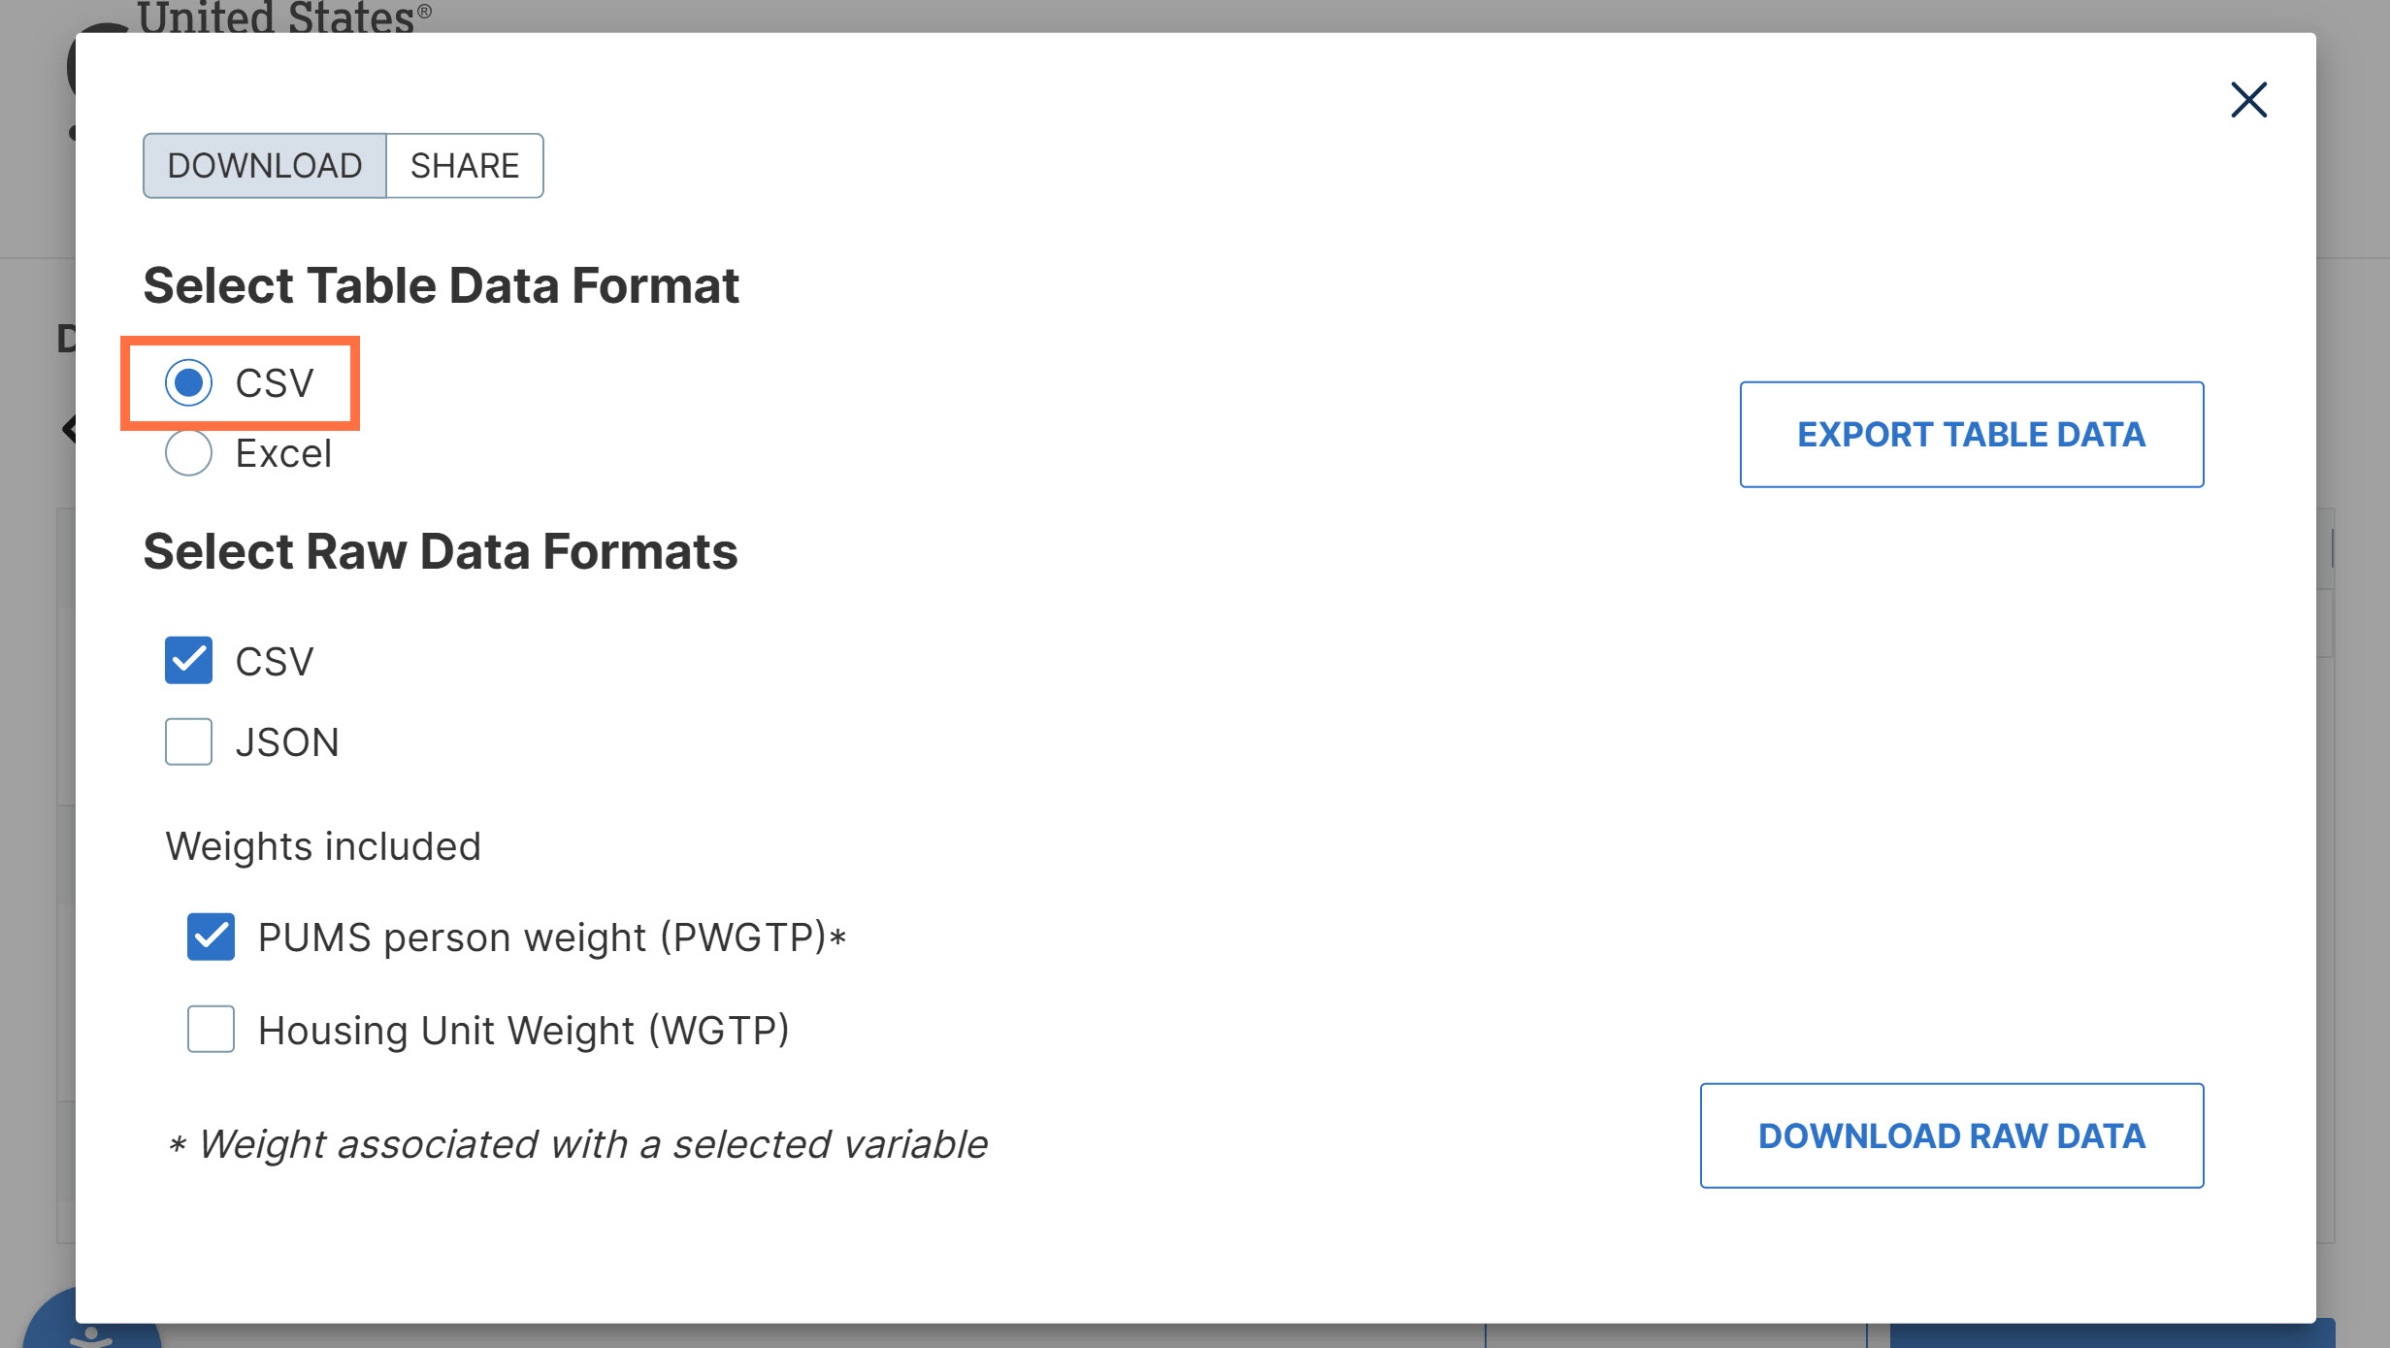2390x1348 pixels.
Task: Click the blue button at bottom right
Action: 2111,1335
